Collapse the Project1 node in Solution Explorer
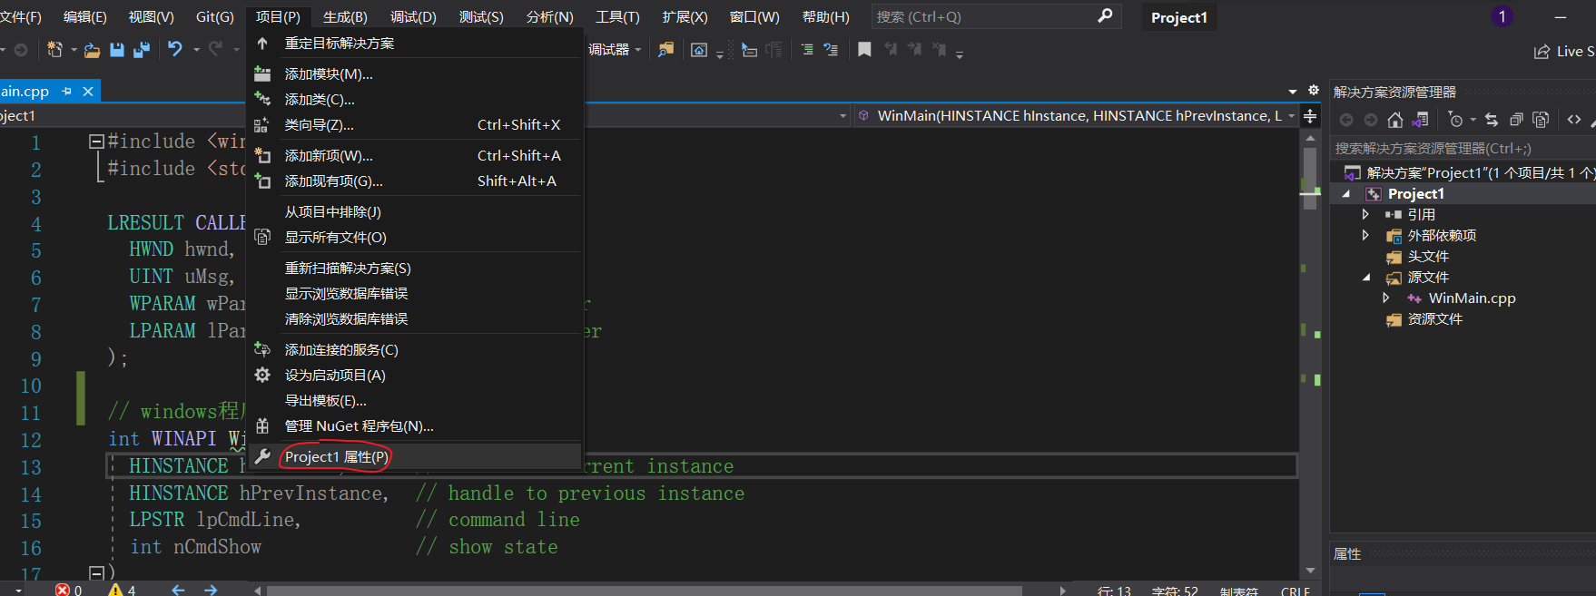This screenshot has height=596, width=1596. (x=1346, y=194)
